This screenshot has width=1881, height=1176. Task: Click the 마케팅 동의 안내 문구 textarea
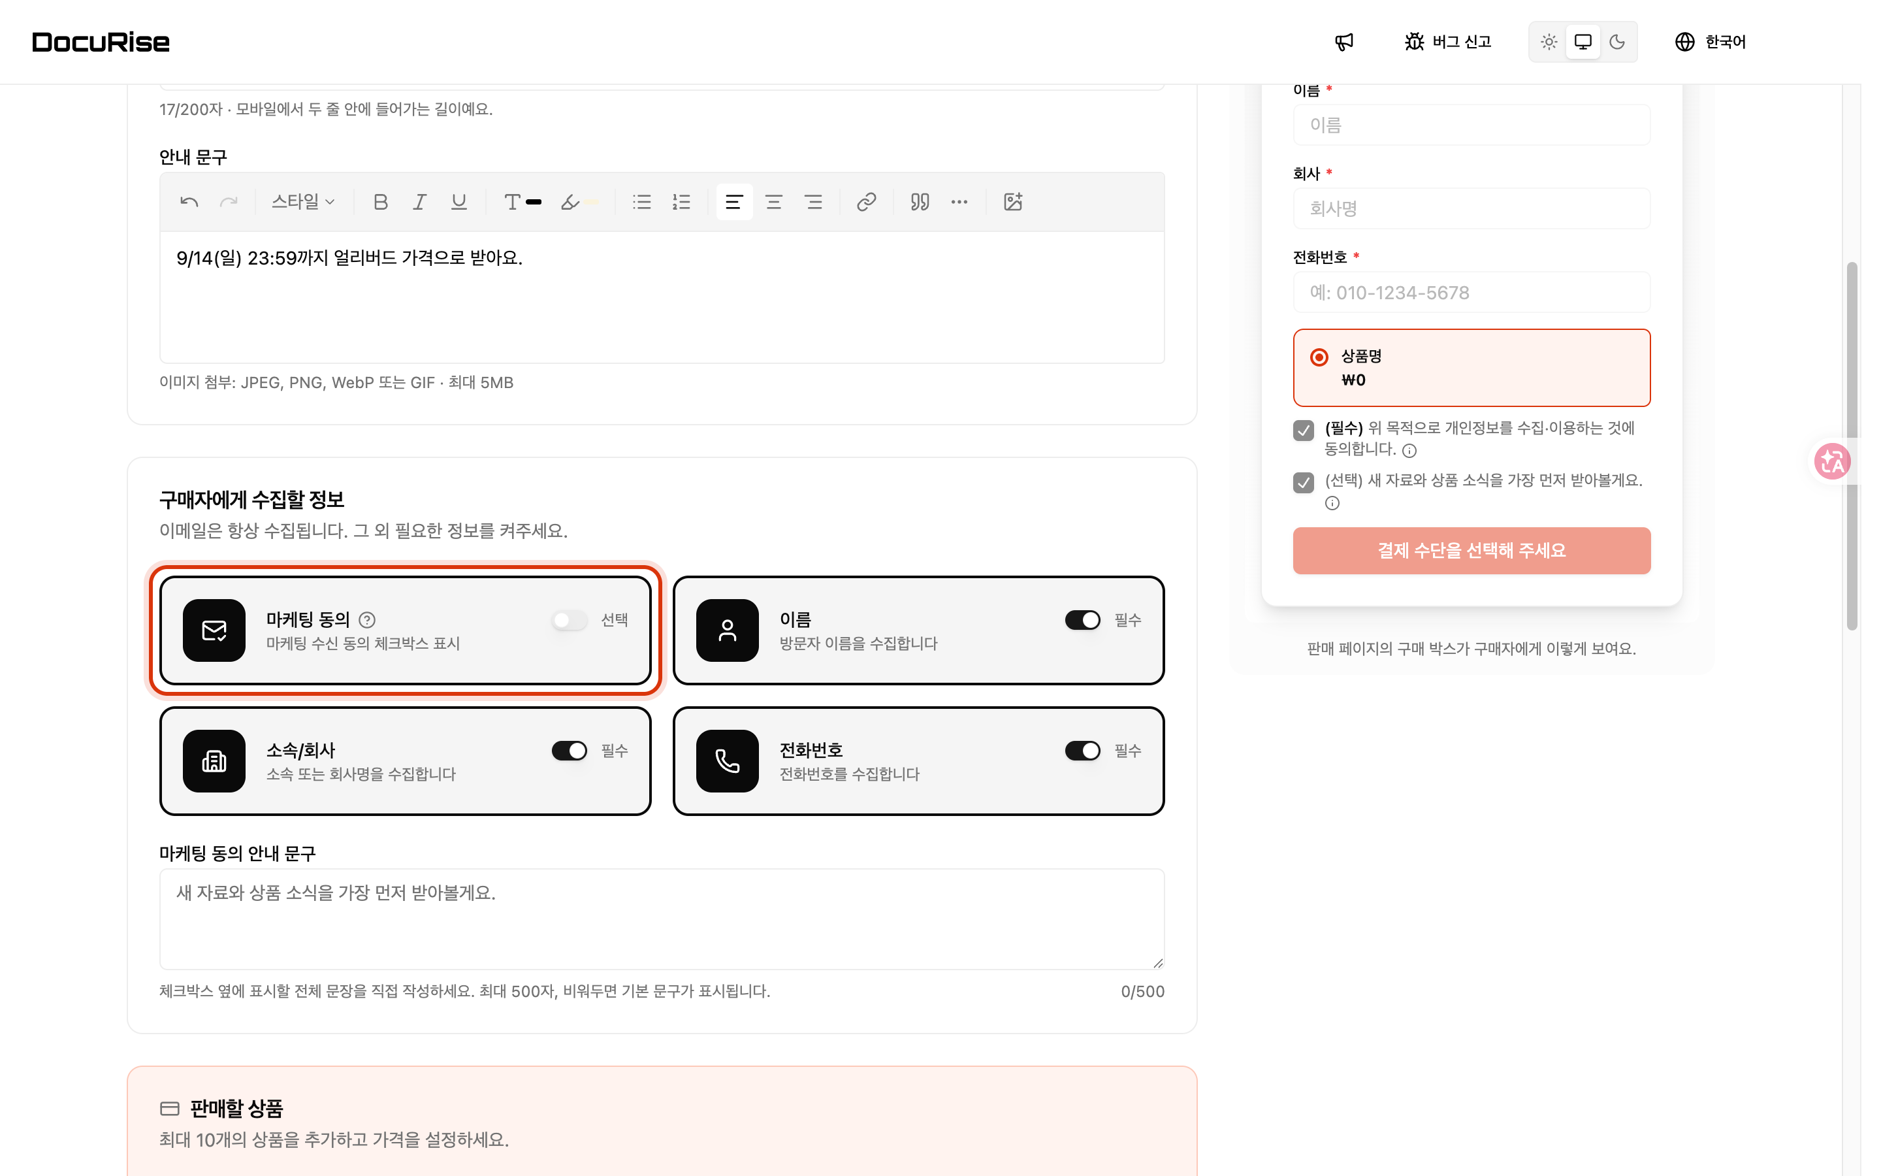[x=662, y=919]
